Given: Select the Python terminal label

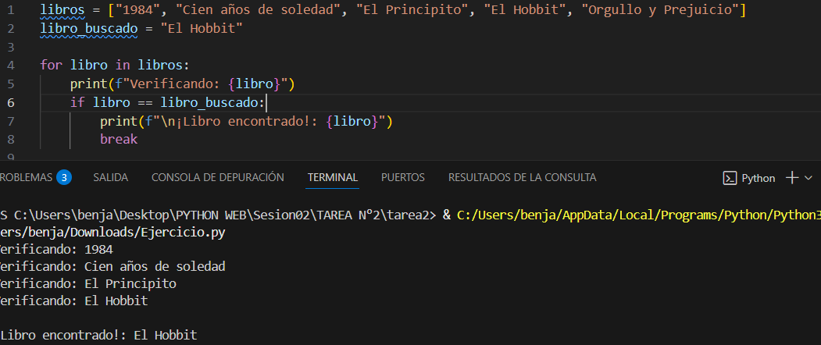Looking at the screenshot, I should (759, 178).
